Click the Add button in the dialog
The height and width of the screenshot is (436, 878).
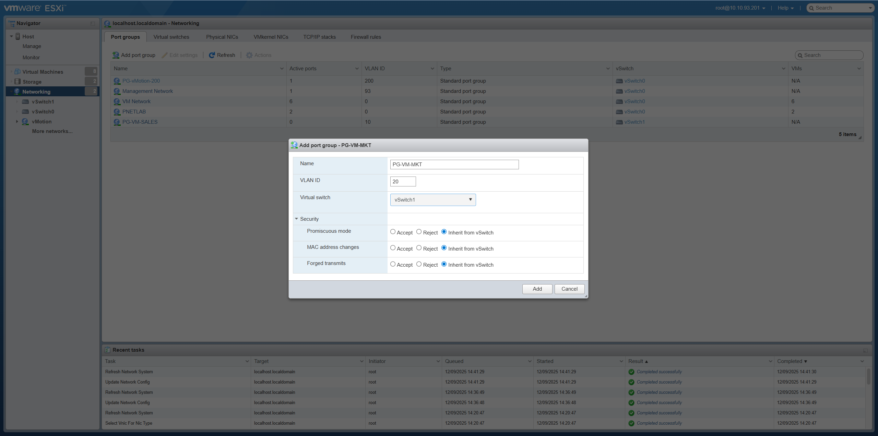point(537,289)
